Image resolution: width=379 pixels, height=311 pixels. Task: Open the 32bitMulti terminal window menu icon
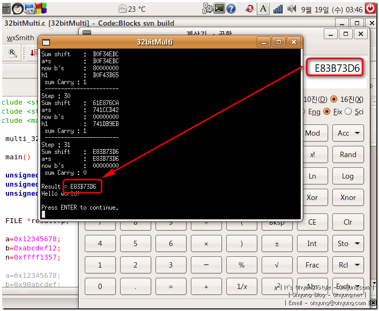click(46, 42)
